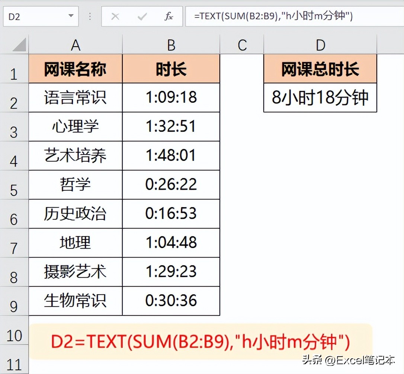The height and width of the screenshot is (374, 404).
Task: Select column D header
Action: click(x=320, y=45)
